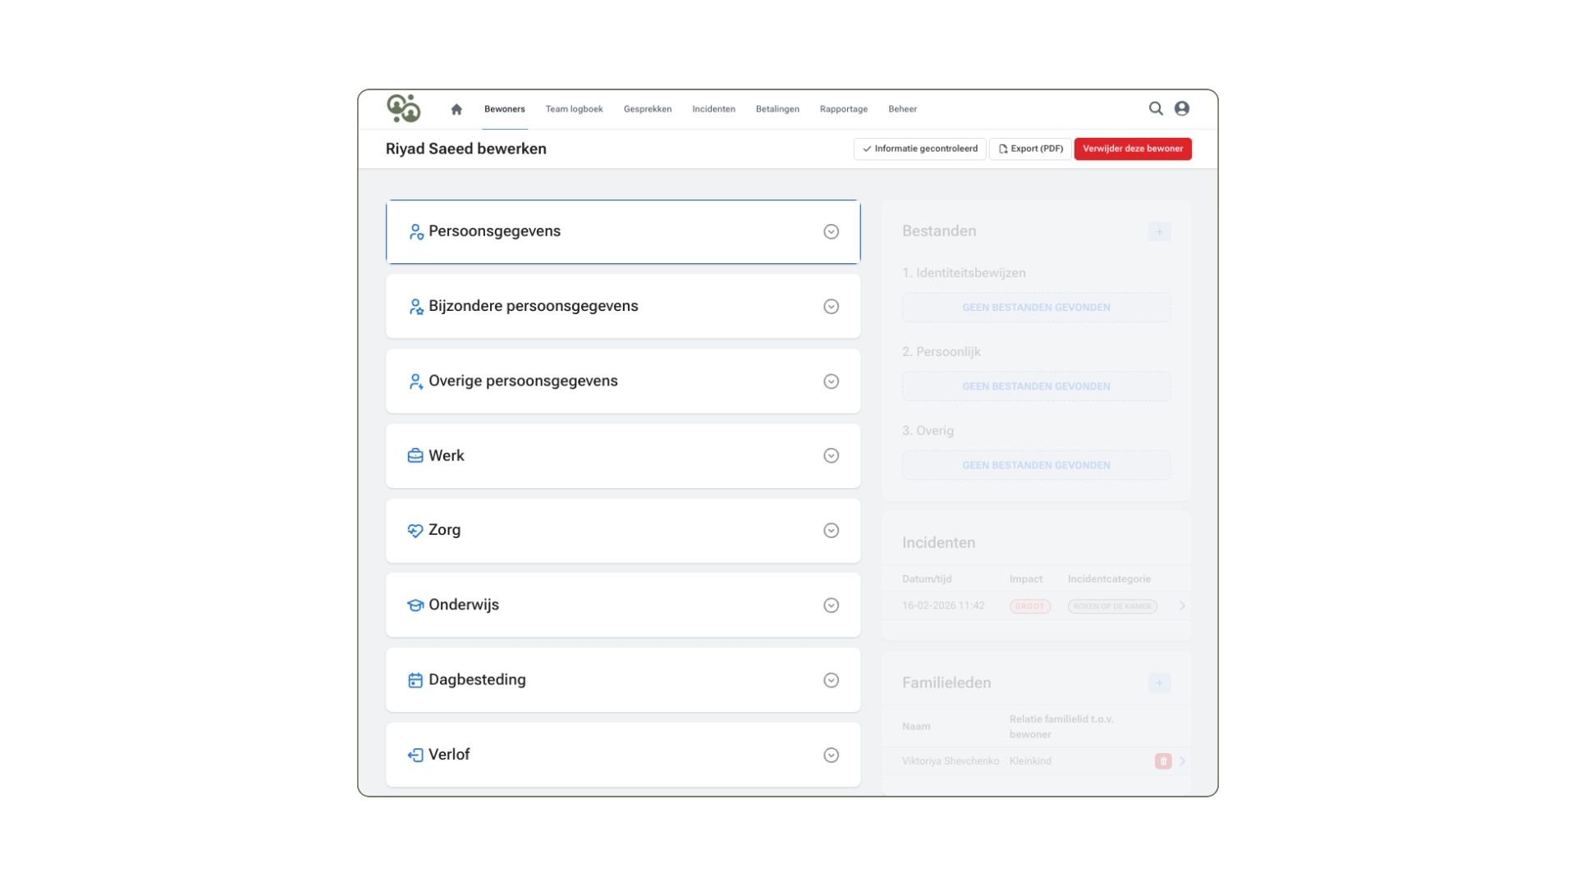The width and height of the screenshot is (1576, 886).
Task: Open search with the magnifier icon
Action: tap(1156, 108)
